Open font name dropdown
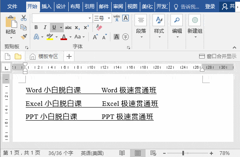Viewport: 240px width, 157px height. point(90,18)
